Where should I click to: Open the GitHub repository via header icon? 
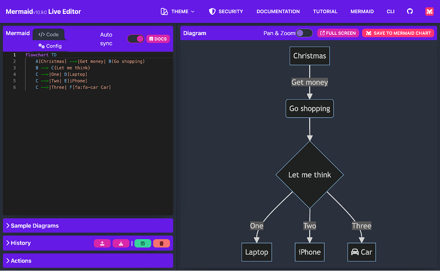click(x=410, y=11)
